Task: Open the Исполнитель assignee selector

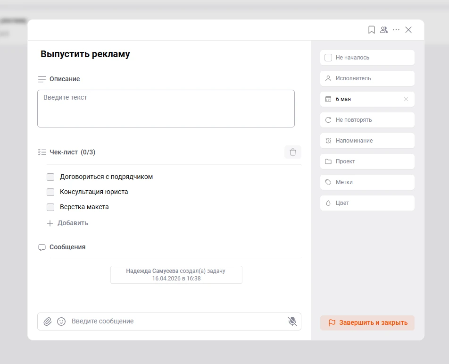Action: pos(367,78)
